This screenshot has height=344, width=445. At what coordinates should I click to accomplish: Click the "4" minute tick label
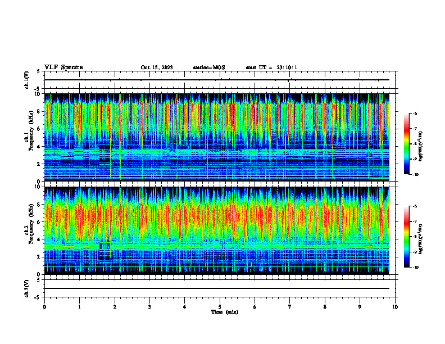[185, 307]
